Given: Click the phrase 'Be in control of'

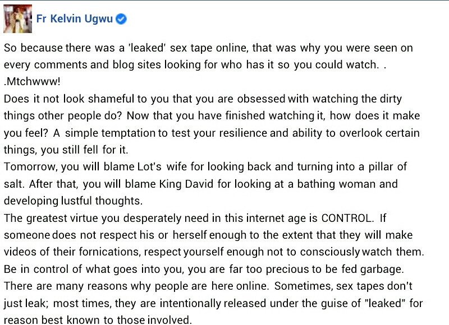Looking at the screenshot, I should point(39,269).
